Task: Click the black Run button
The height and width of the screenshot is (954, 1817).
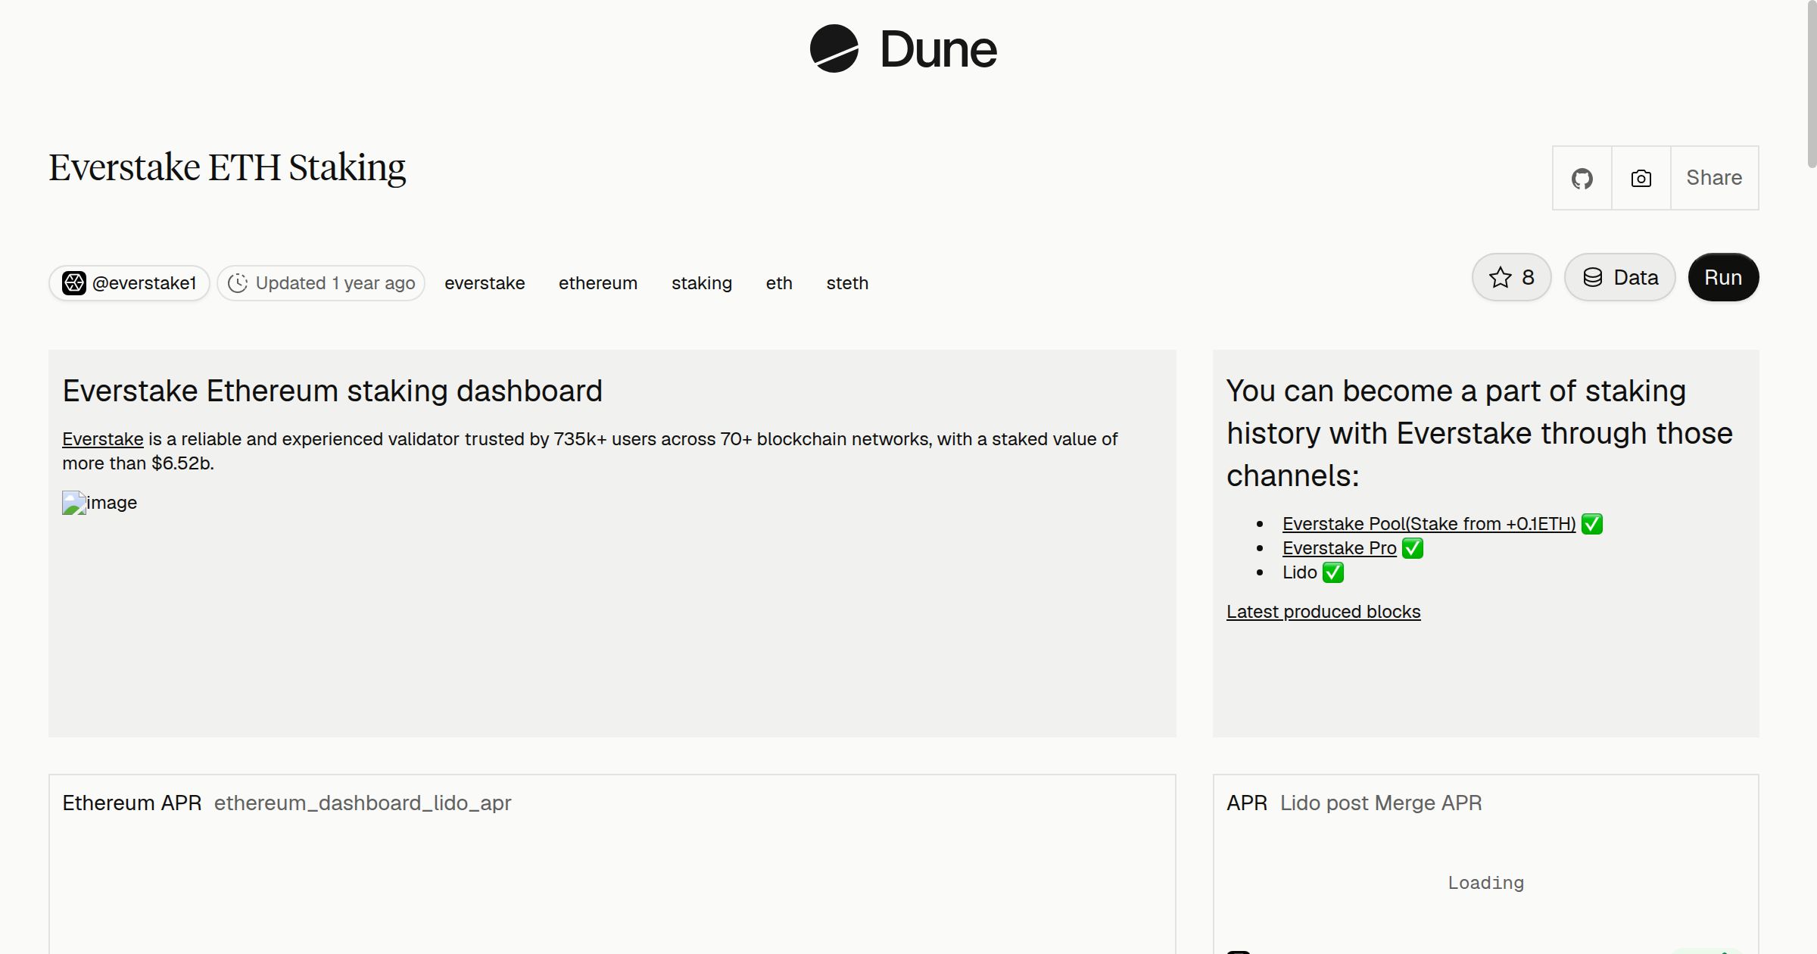Action: [x=1723, y=277]
